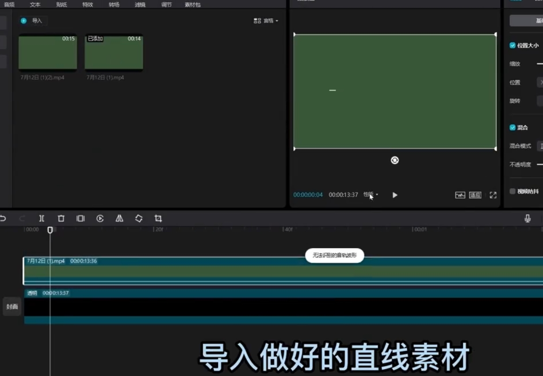Click the 封面 cover button
This screenshot has height=376, width=543.
coord(12,307)
